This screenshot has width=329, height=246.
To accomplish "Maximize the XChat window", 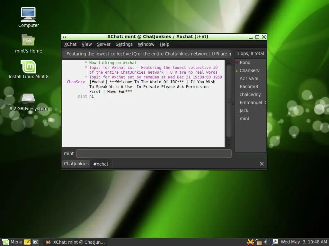I will click(257, 37).
